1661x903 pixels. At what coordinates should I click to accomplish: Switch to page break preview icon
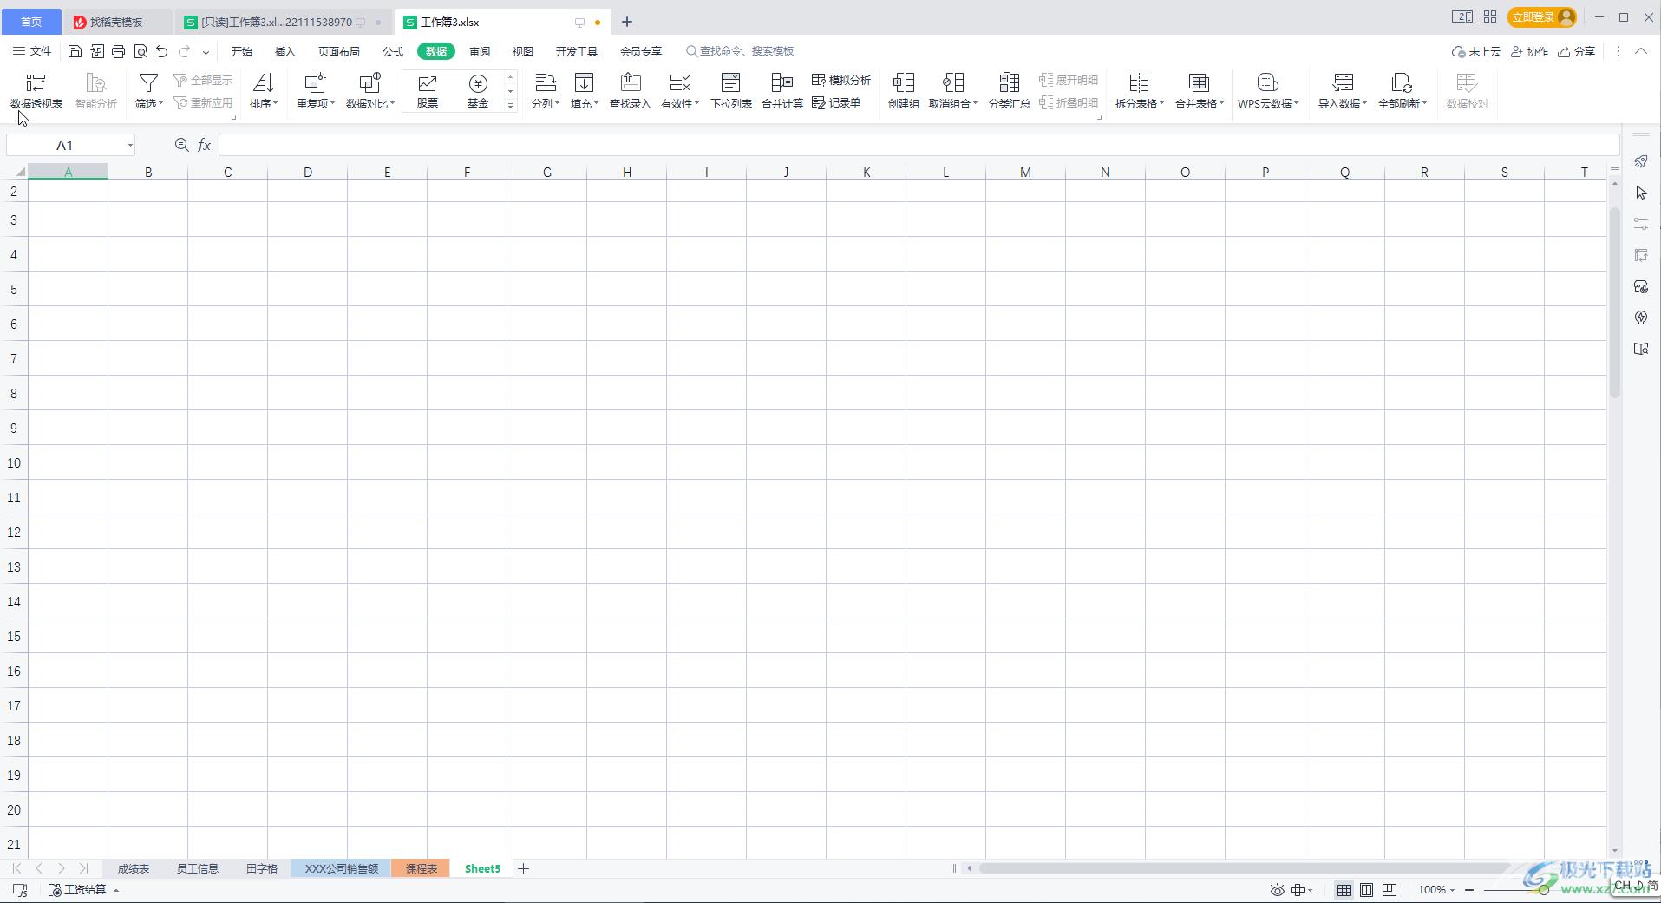1390,890
